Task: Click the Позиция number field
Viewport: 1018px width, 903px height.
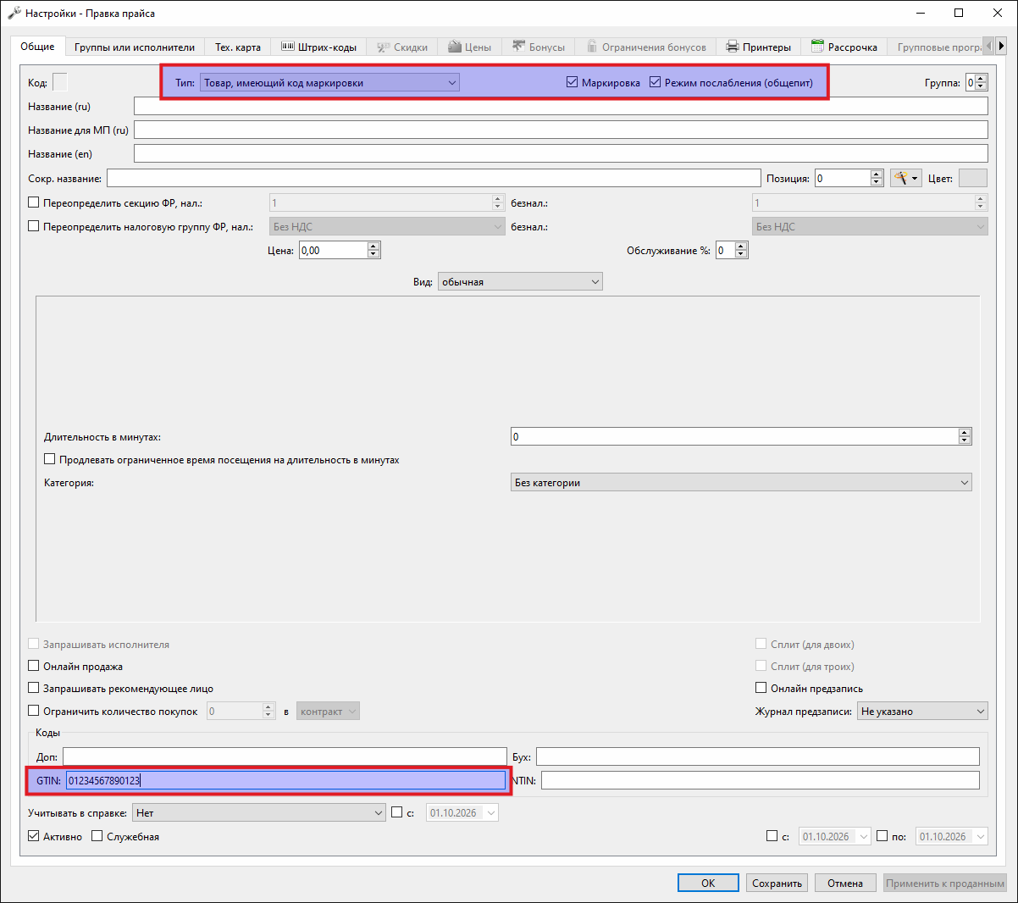Action: pos(849,179)
